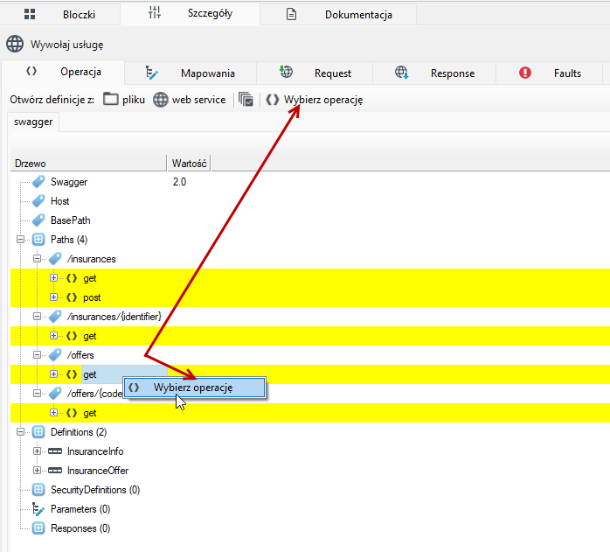The height and width of the screenshot is (552, 610).
Task: Expand the post operation under /insurances
Action: pyautogui.click(x=53, y=297)
